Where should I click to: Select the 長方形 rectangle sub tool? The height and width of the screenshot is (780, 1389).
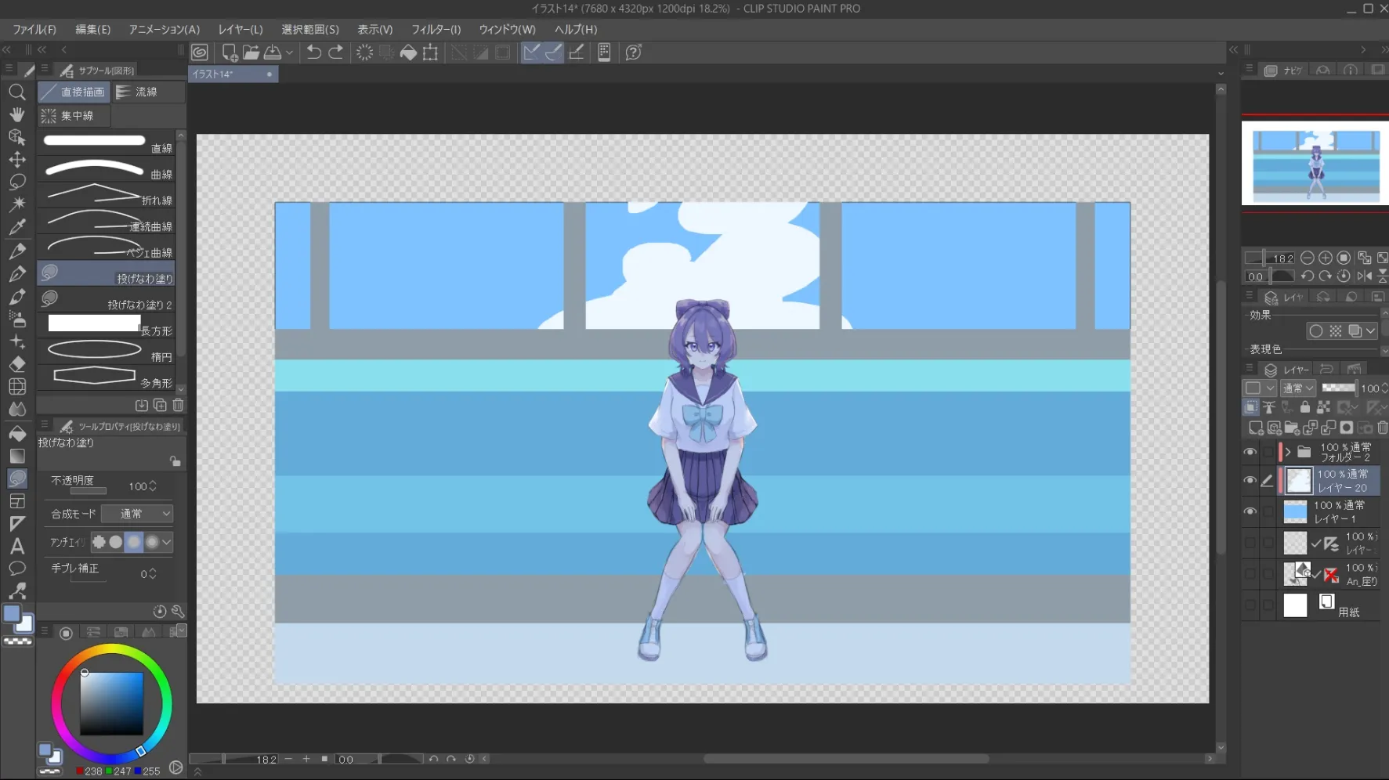(x=107, y=326)
